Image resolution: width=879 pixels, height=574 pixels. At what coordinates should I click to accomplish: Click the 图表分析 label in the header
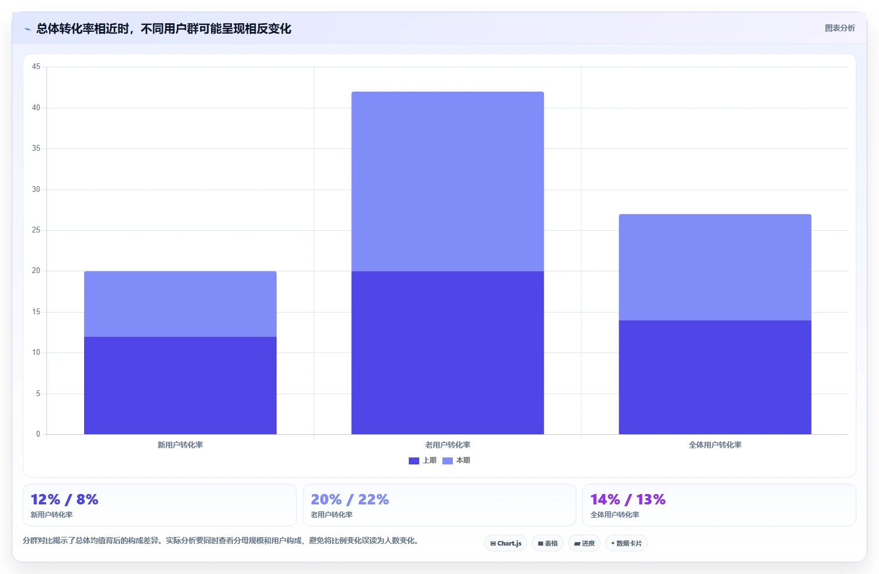click(840, 28)
